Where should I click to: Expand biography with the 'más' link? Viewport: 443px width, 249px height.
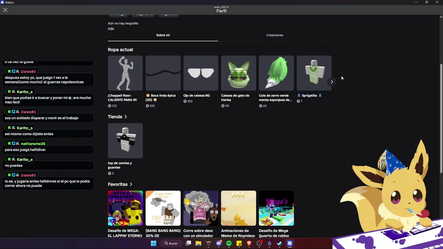[x=111, y=28]
